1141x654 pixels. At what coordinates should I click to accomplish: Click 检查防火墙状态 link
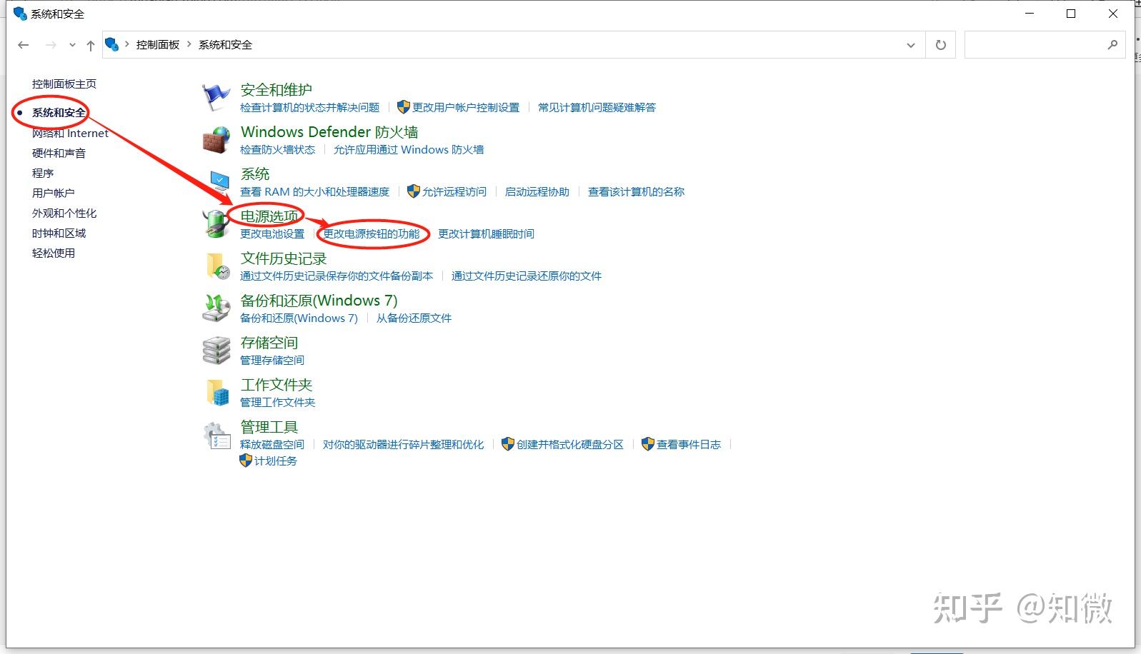coord(278,149)
